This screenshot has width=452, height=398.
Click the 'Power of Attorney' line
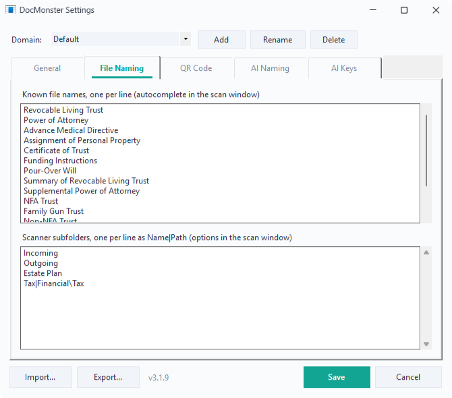tap(56, 120)
